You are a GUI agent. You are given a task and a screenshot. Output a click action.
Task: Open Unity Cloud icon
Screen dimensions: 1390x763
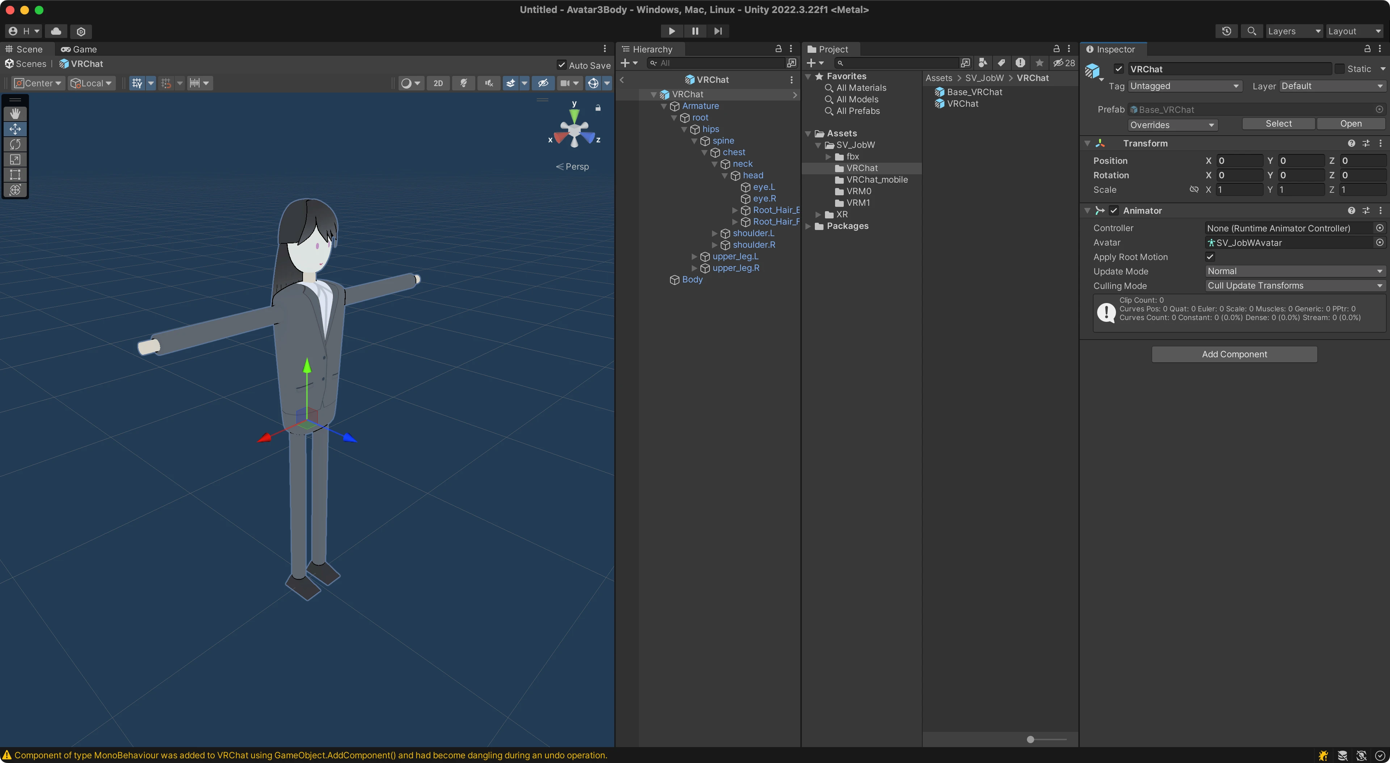(x=56, y=31)
